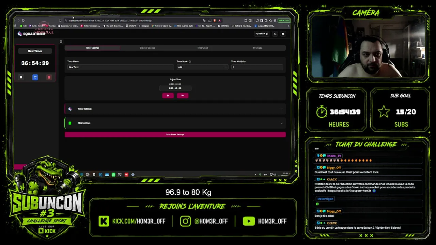This screenshot has width=436, height=245.
Task: Pause the New Timer countdown
Action: 21,77
